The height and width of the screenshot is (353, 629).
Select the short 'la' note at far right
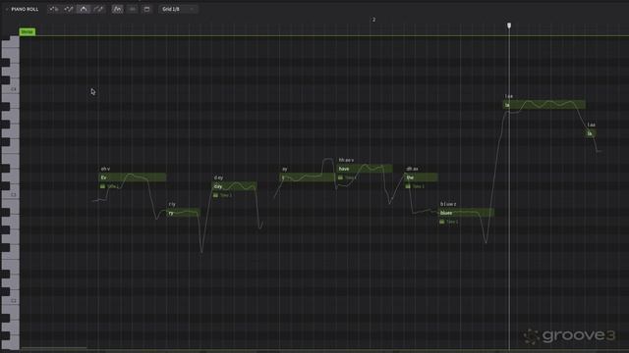[x=591, y=133]
